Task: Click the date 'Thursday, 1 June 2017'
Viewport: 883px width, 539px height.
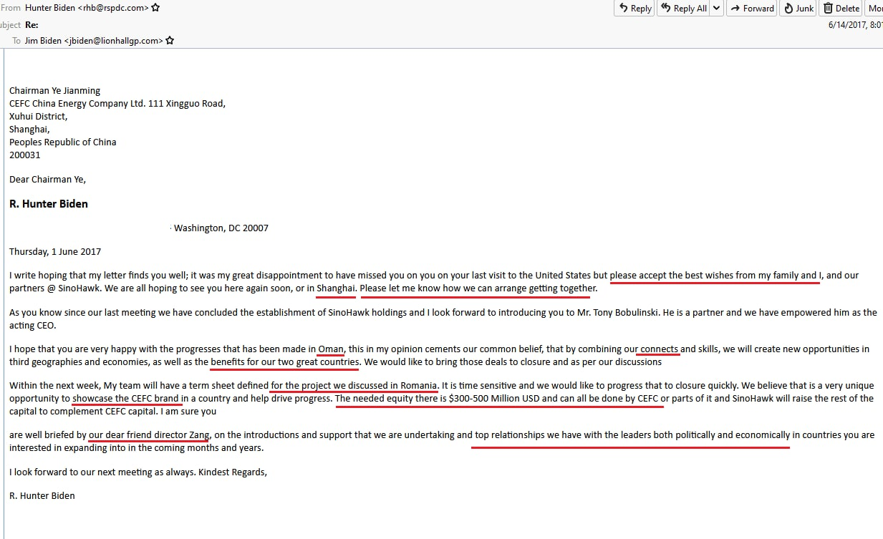Action: click(55, 252)
